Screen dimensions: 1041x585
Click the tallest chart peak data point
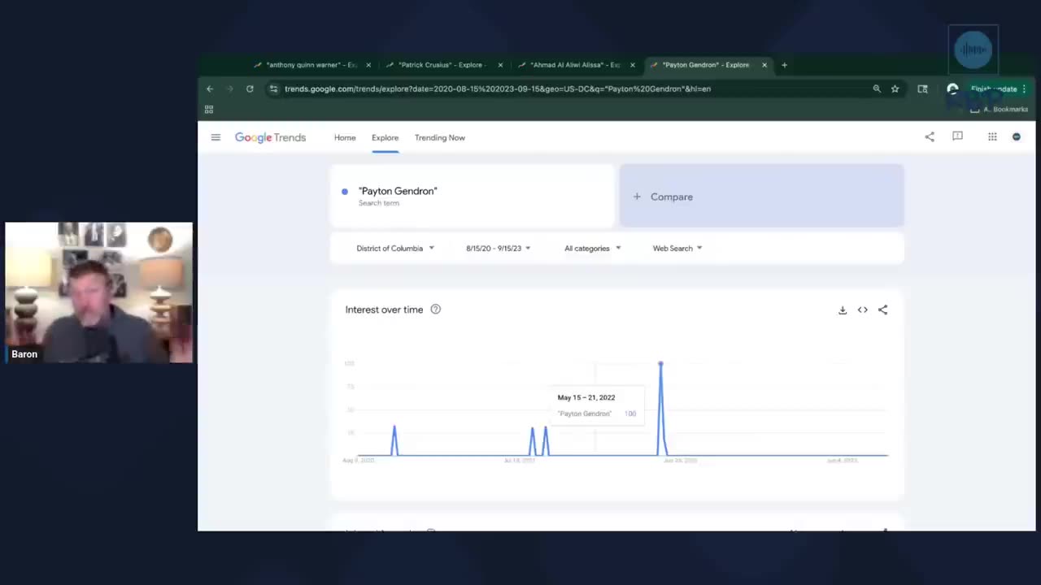[x=660, y=363]
